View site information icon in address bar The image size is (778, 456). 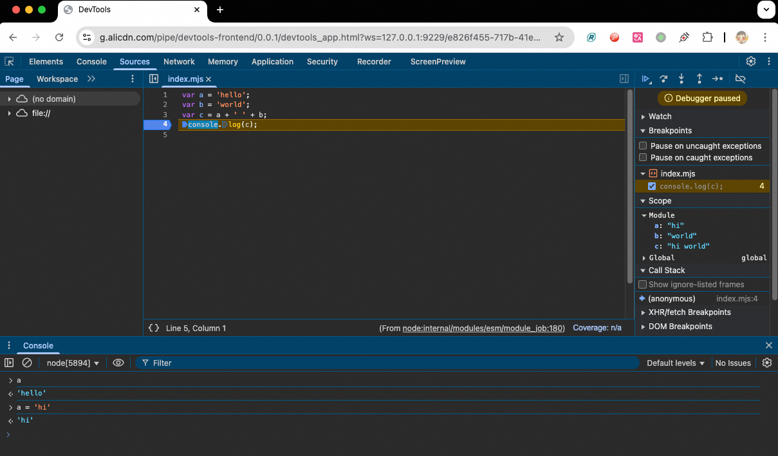pyautogui.click(x=87, y=37)
